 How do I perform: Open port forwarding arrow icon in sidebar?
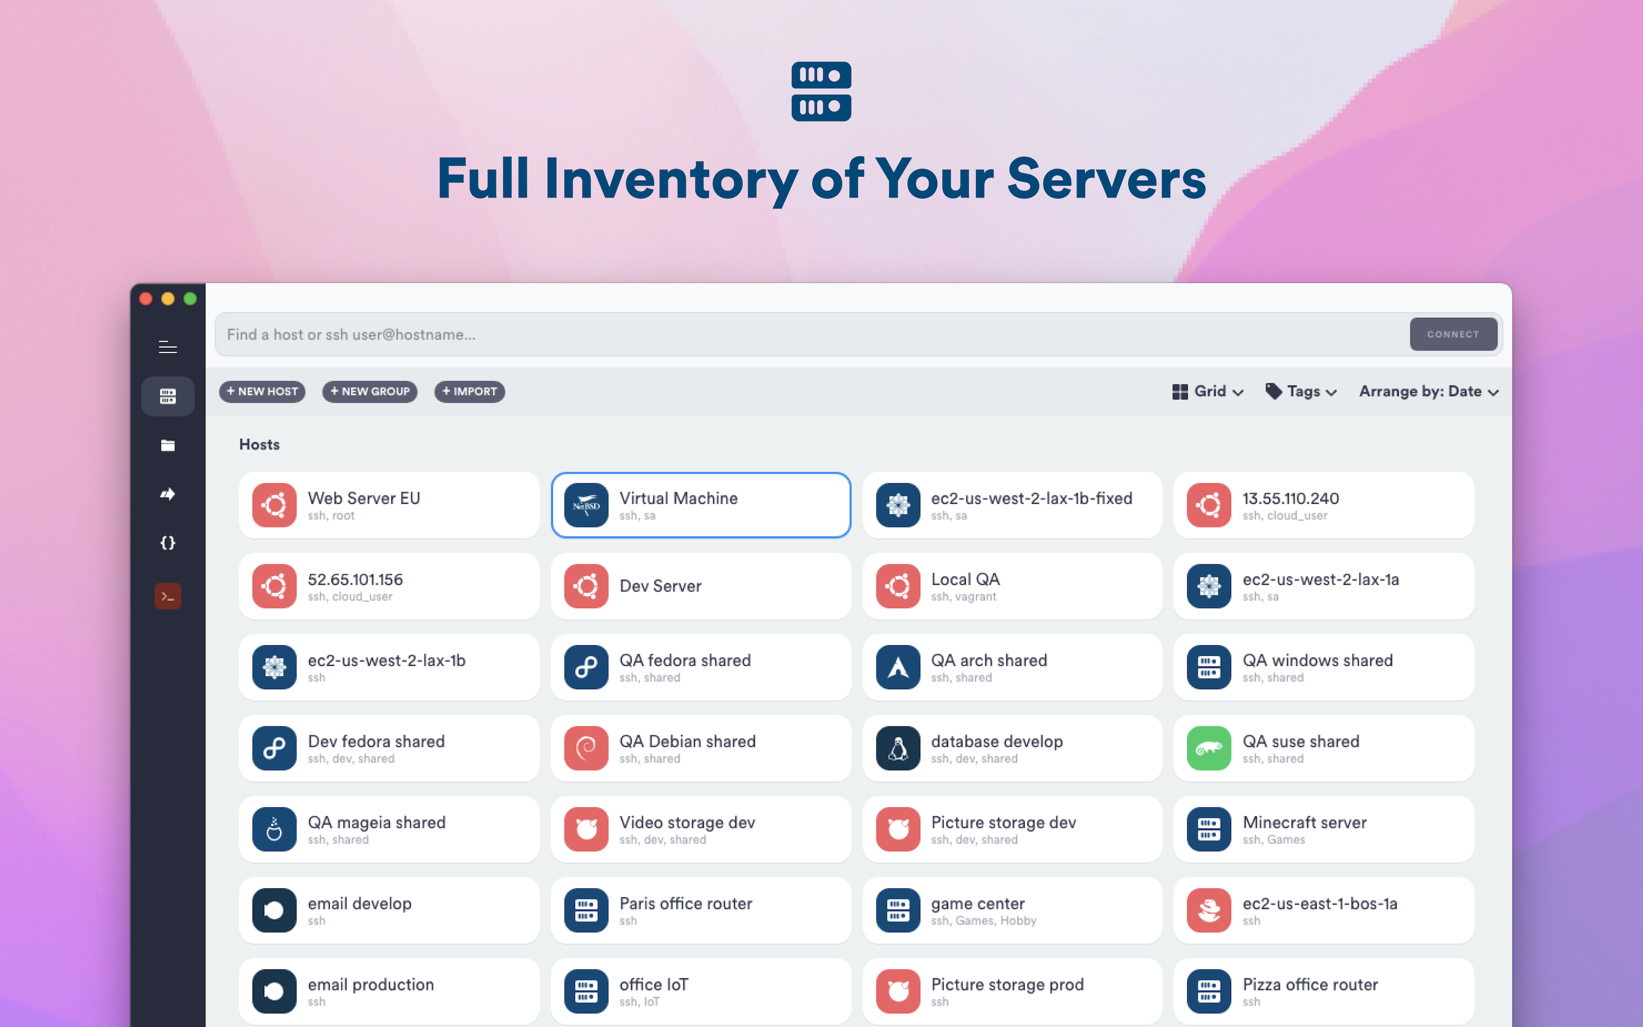168,494
